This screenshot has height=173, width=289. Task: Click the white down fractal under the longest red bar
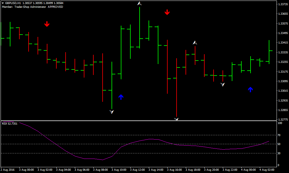(176, 119)
